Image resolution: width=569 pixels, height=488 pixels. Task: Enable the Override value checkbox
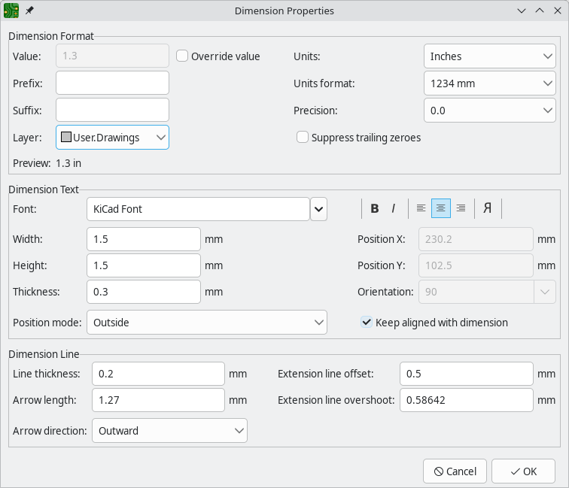pyautogui.click(x=182, y=56)
